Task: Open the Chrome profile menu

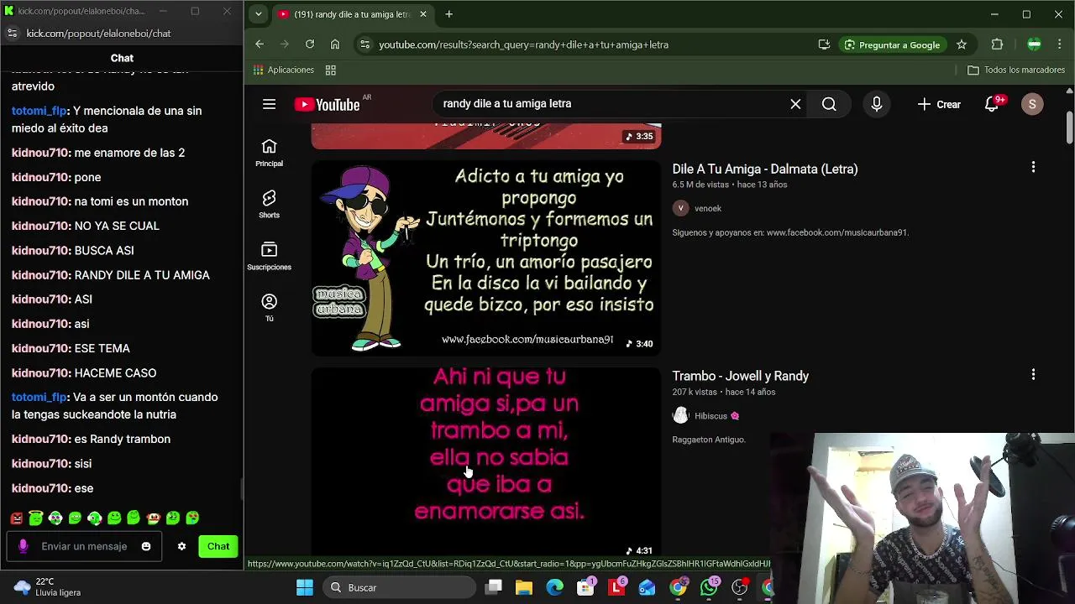Action: (1035, 44)
